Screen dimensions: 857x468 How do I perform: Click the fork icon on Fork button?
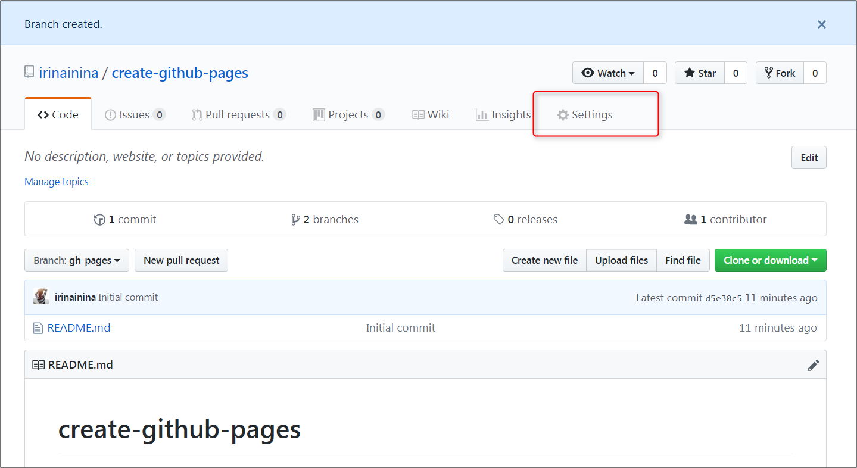[769, 73]
